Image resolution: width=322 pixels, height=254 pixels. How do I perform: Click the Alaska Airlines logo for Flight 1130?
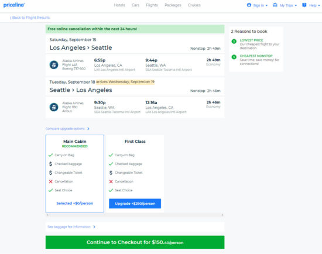click(x=54, y=107)
